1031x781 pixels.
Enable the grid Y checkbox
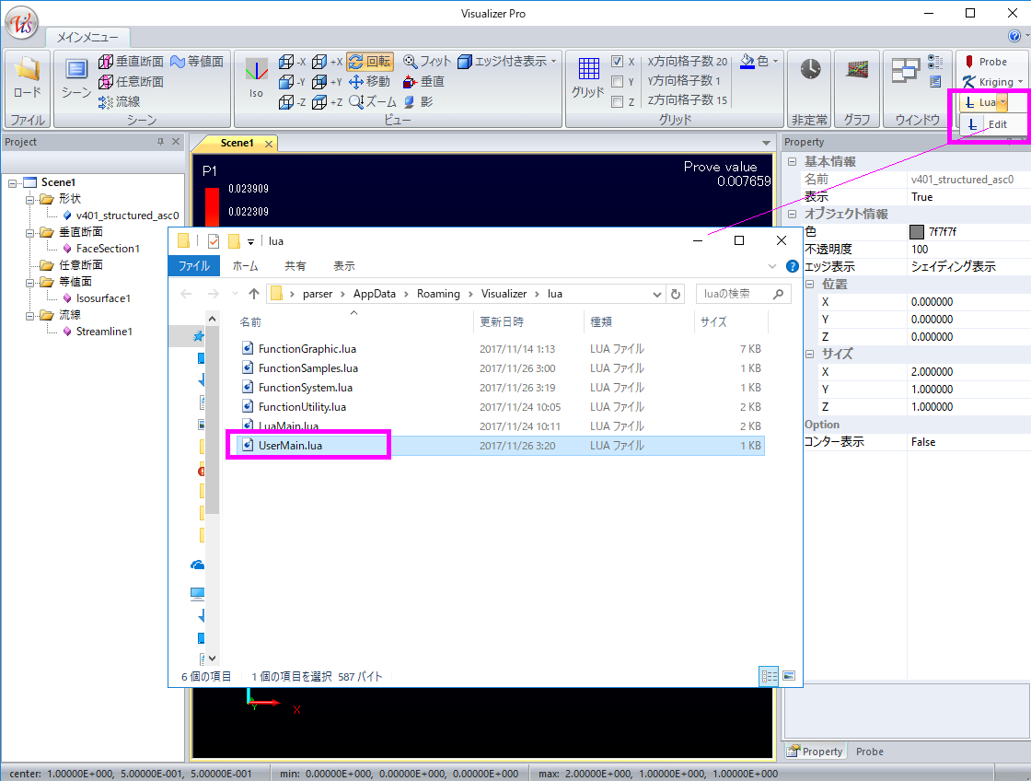618,82
